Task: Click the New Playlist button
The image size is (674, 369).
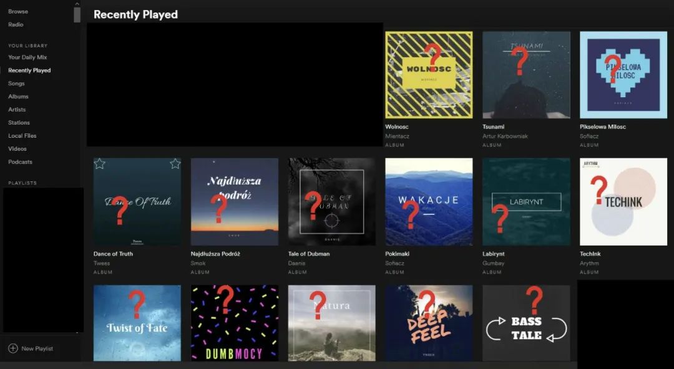Action: [x=31, y=348]
